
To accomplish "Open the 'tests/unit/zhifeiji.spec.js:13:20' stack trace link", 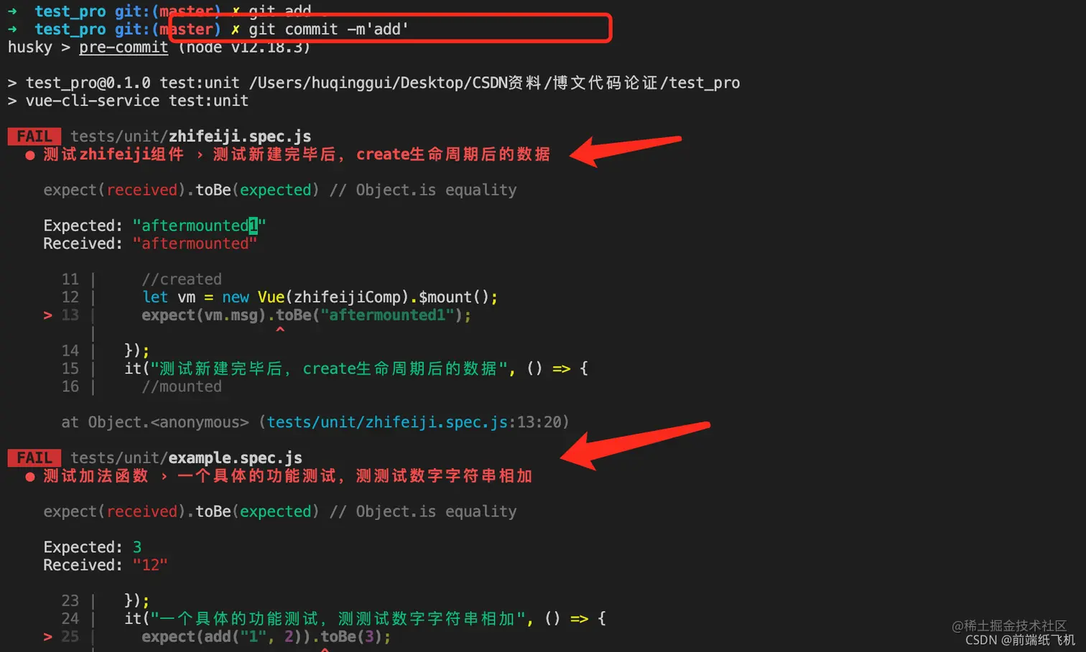I will coord(417,422).
